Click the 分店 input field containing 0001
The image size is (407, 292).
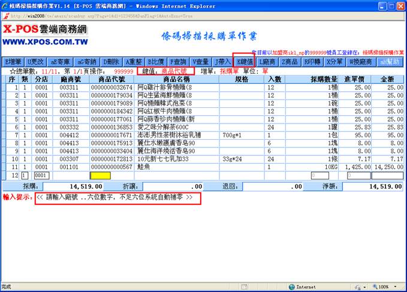click(x=41, y=176)
